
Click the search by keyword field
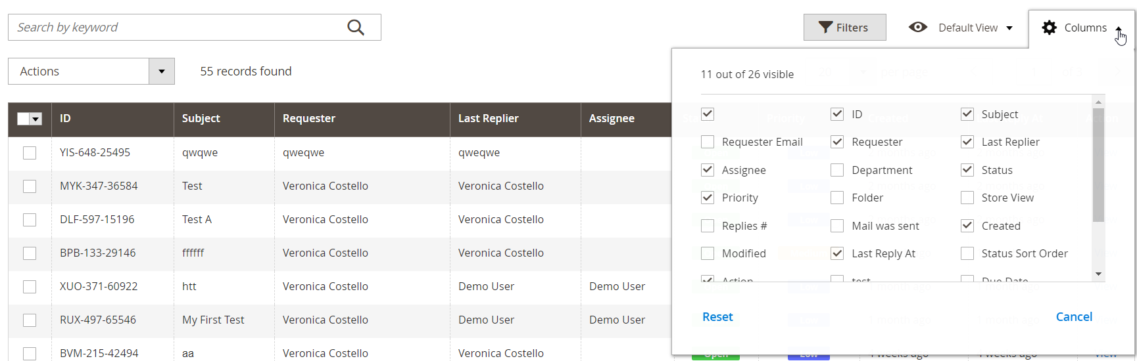click(x=195, y=28)
